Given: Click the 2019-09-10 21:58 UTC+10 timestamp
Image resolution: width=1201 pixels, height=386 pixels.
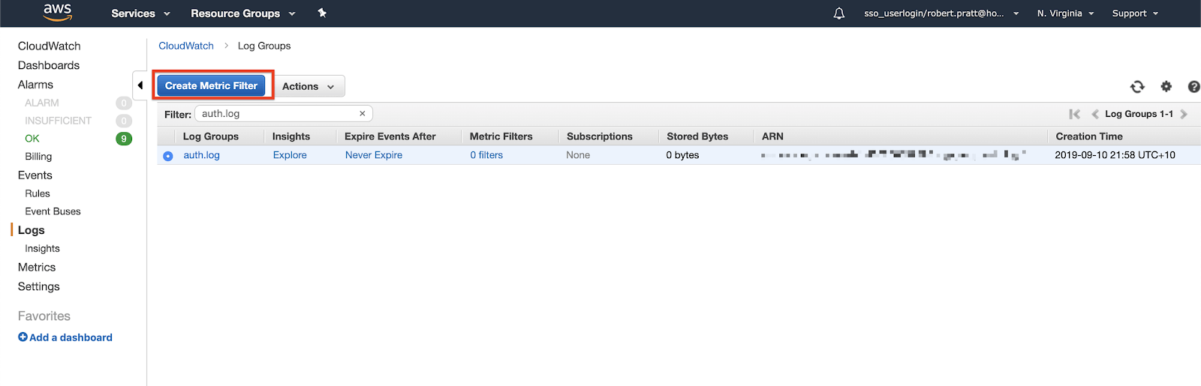Looking at the screenshot, I should [x=1115, y=155].
